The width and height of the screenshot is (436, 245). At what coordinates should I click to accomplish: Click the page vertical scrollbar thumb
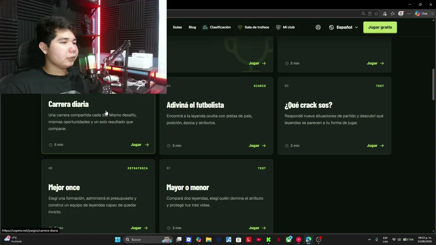(434, 84)
